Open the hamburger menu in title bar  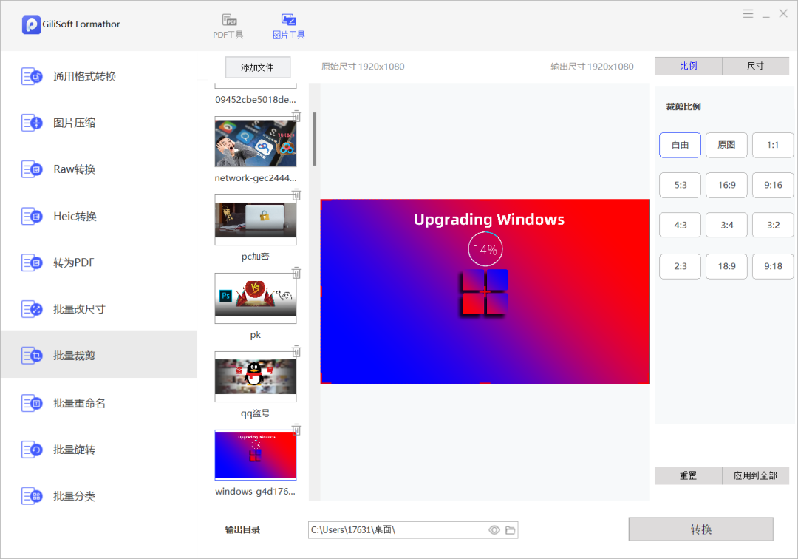click(748, 14)
